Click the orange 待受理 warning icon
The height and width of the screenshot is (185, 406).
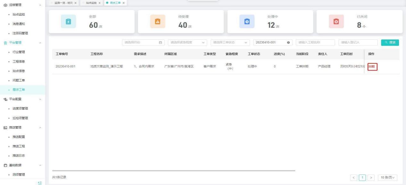[x=157, y=21]
